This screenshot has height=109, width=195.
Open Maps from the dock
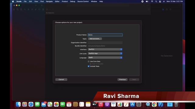[x=50, y=104]
